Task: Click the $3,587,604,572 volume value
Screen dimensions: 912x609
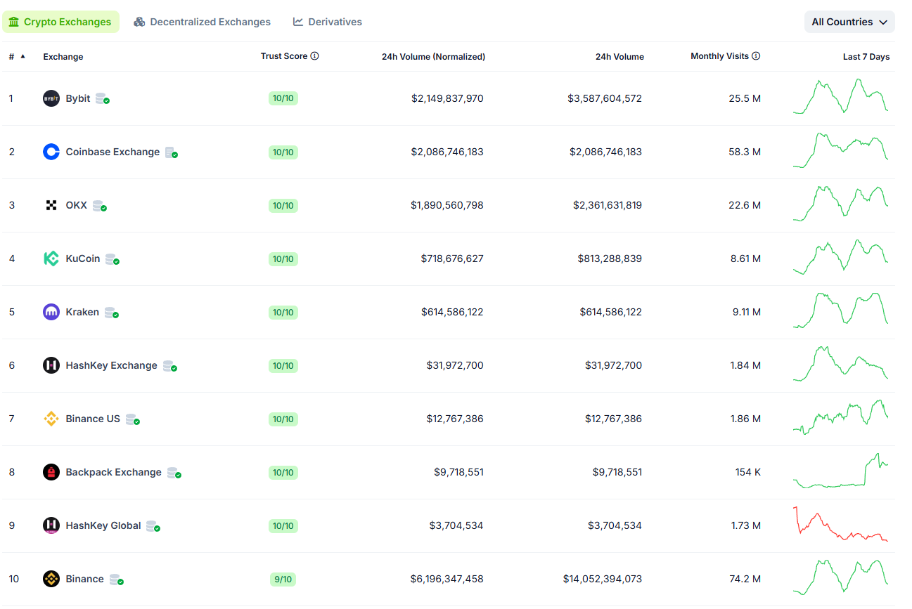Action: pyautogui.click(x=605, y=98)
